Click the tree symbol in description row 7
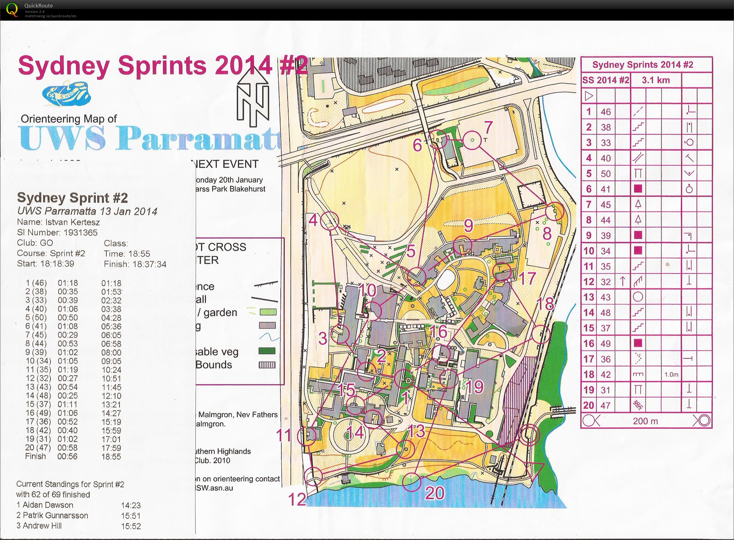 pyautogui.click(x=638, y=204)
